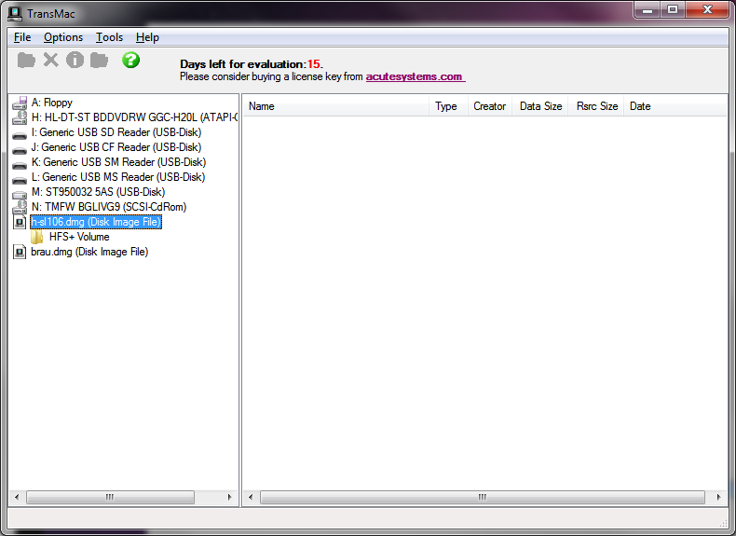The image size is (736, 536).
Task: Click the L: USB MS Reader drive icon
Action: coord(20,180)
